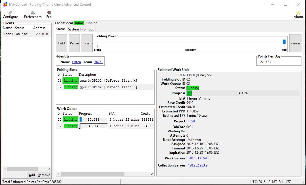The image size is (306, 185).
Task: Select work queue 02 at 4.31%
Action: tap(105, 126)
